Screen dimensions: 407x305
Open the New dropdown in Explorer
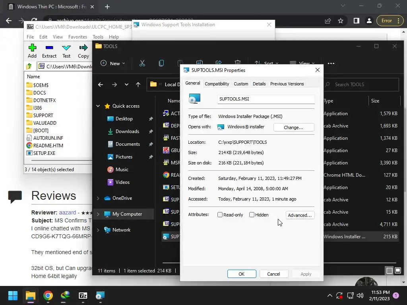tap(112, 63)
